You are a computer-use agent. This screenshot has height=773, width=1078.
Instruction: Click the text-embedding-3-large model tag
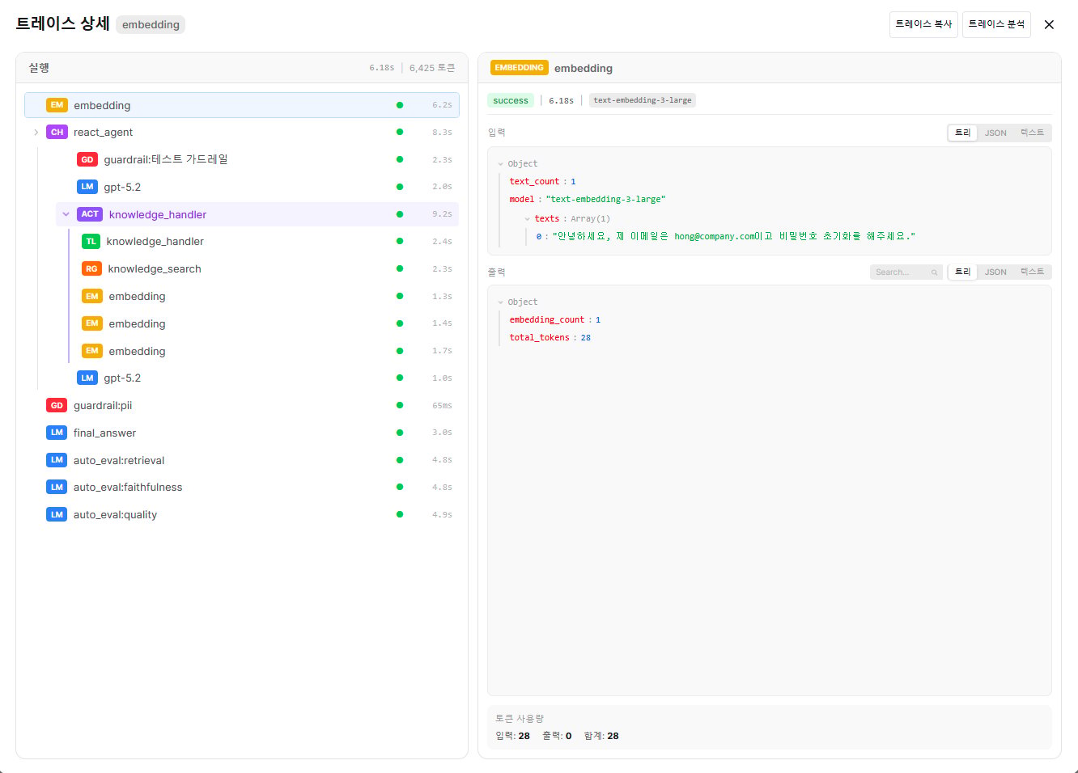tap(643, 100)
